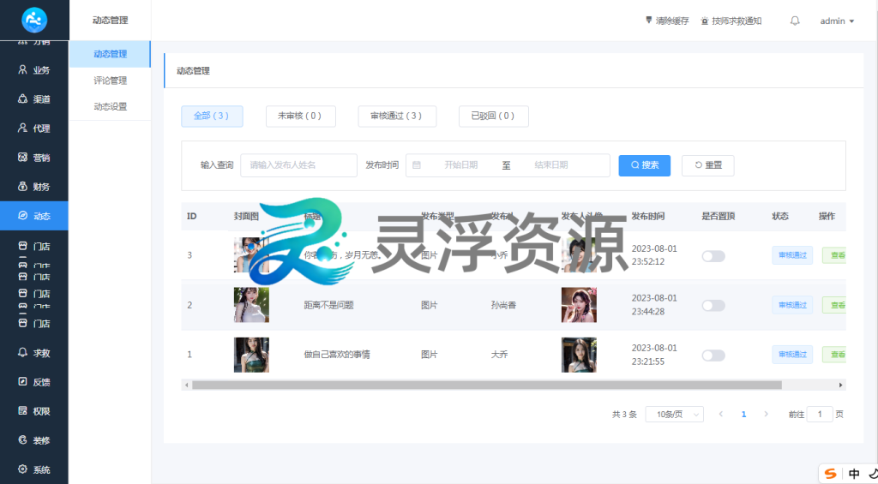The height and width of the screenshot is (484, 878).
Task: Click the title text 做自己喜欢的事情
Action: click(336, 354)
